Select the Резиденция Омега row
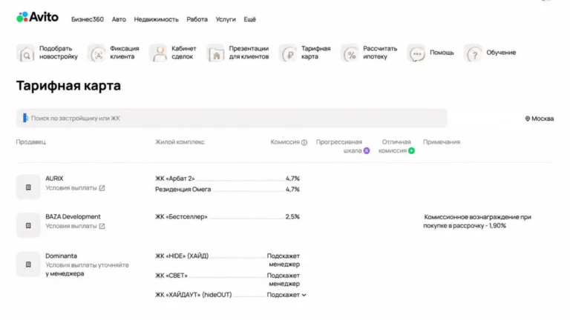The height and width of the screenshot is (320, 570). (x=227, y=190)
